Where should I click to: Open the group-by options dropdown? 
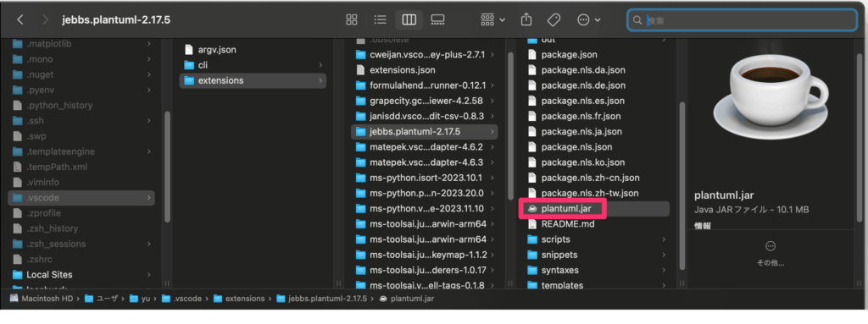tap(492, 20)
